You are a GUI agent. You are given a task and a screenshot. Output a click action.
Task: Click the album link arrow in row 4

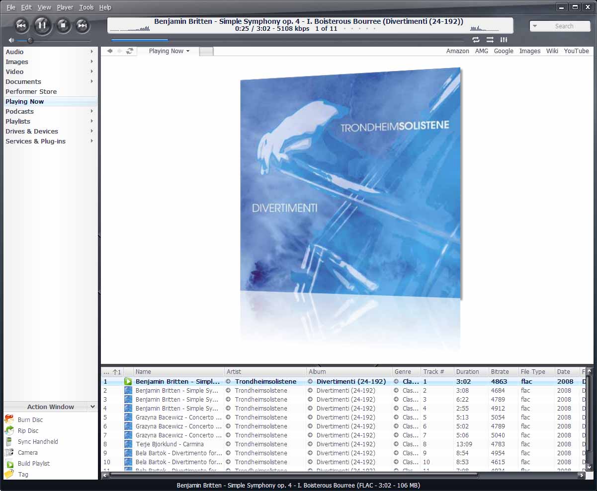click(310, 408)
